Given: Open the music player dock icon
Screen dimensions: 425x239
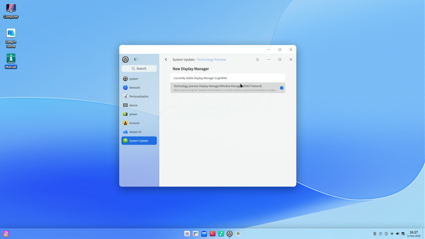Looking at the screenshot, I should (221, 233).
